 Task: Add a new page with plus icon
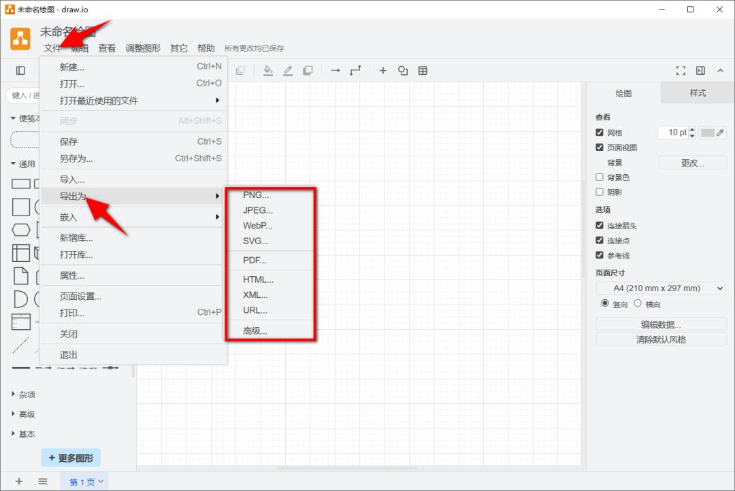tap(19, 481)
